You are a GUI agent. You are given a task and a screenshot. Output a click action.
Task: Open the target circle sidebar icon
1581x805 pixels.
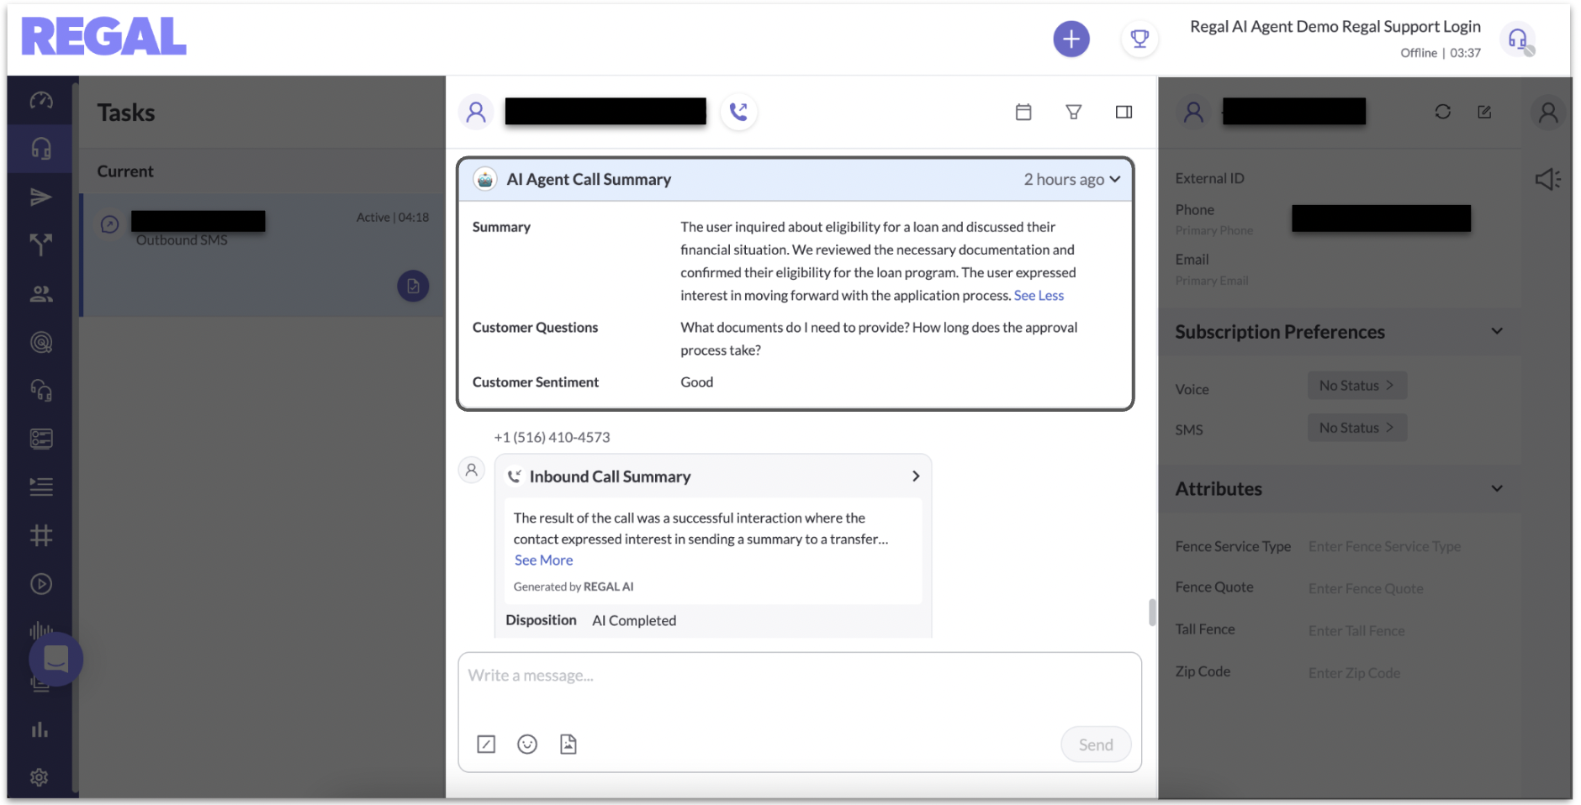click(x=41, y=342)
